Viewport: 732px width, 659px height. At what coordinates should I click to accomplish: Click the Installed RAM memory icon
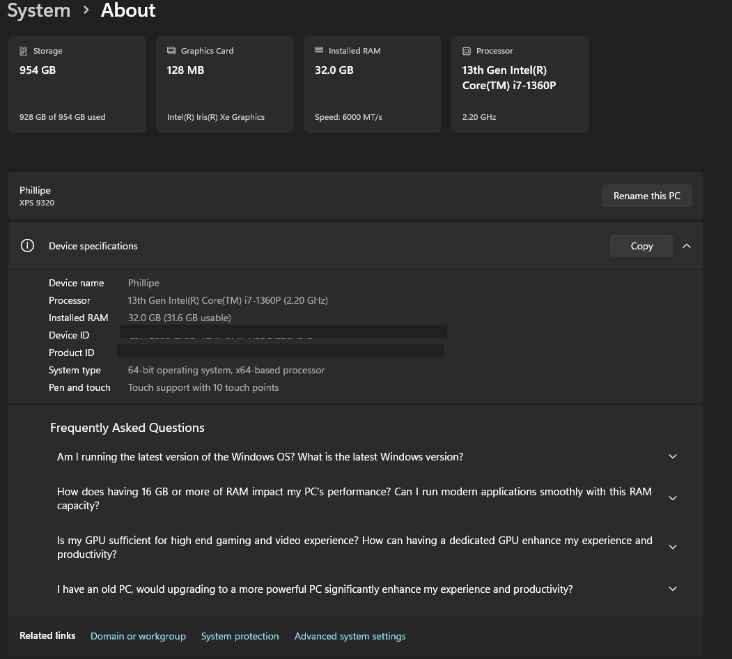pyautogui.click(x=320, y=50)
